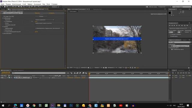The height and width of the screenshot is (108, 192).
Task: Toggle the 'С текущего момента' checkbox
Action: point(169,34)
